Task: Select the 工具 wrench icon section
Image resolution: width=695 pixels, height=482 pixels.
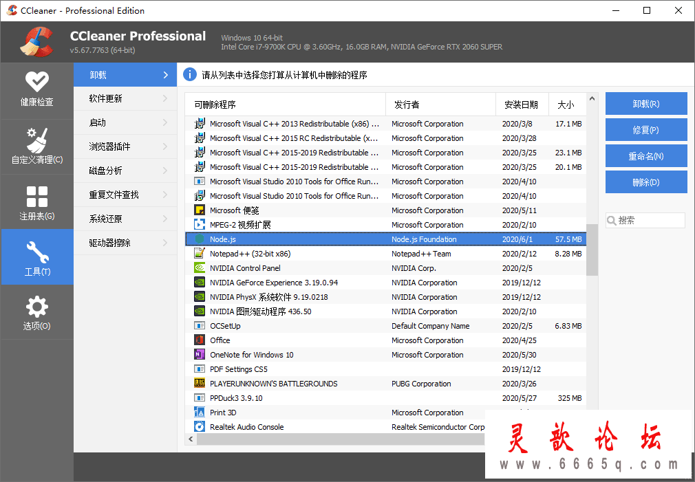Action: point(36,257)
